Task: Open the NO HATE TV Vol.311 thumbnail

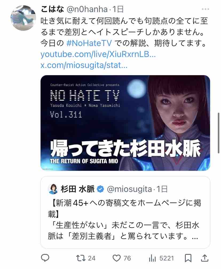Action: coord(125,123)
